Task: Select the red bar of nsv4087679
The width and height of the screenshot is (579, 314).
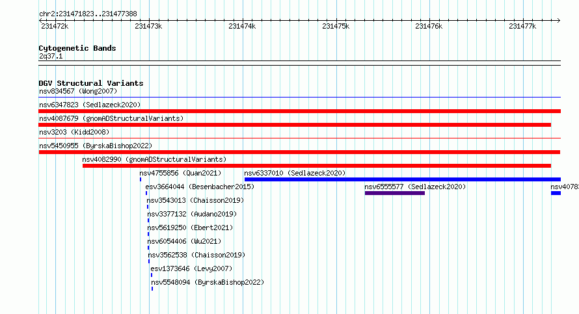Action: tap(295, 125)
